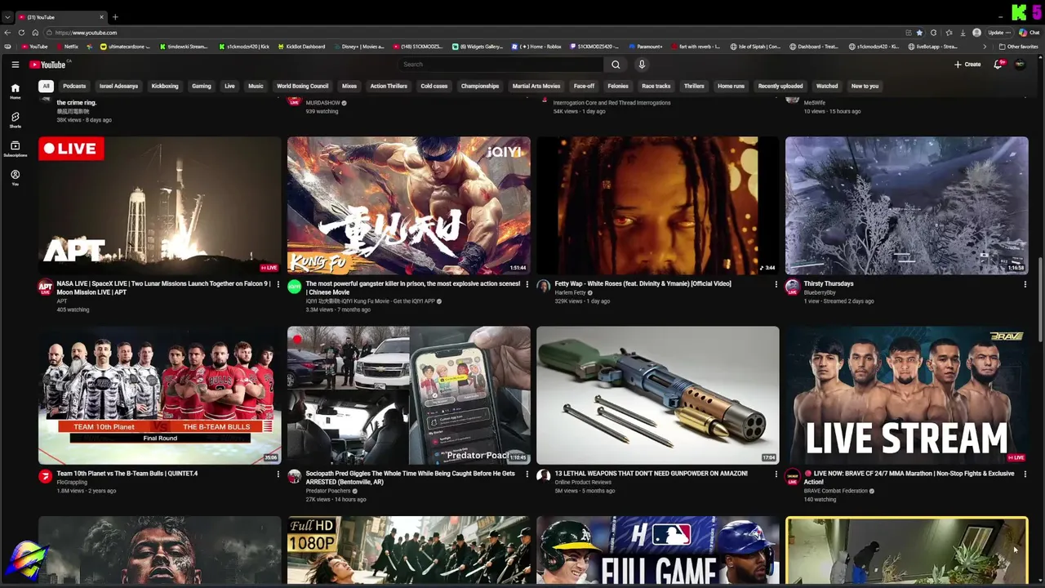
Task: Open the Team 10th Planet thumbnail
Action: click(160, 395)
